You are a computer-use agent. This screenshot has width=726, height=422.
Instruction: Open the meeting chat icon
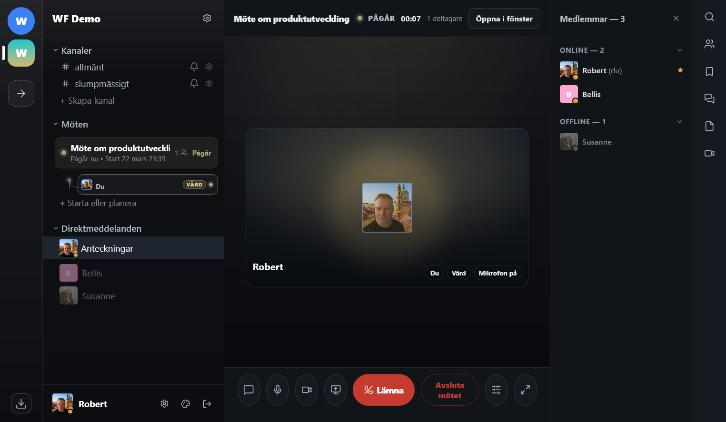249,390
